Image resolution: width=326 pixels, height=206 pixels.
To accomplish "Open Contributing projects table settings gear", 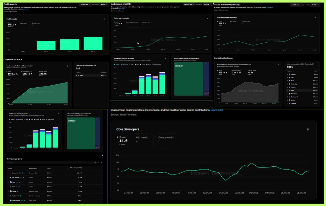I will [x=101, y=163].
